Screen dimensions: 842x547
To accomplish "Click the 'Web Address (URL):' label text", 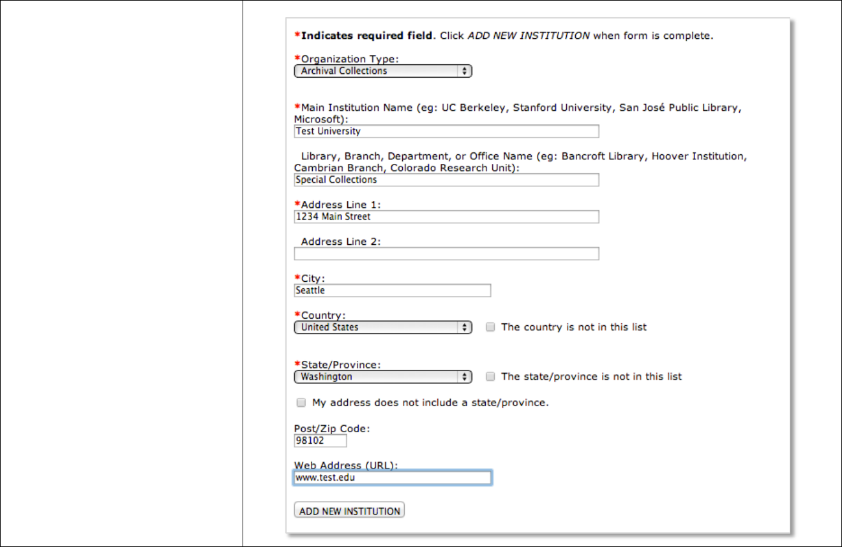I will (345, 465).
